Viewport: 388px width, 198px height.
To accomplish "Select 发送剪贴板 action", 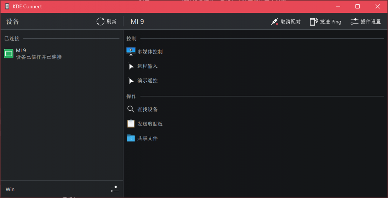I will (x=255, y=124).
